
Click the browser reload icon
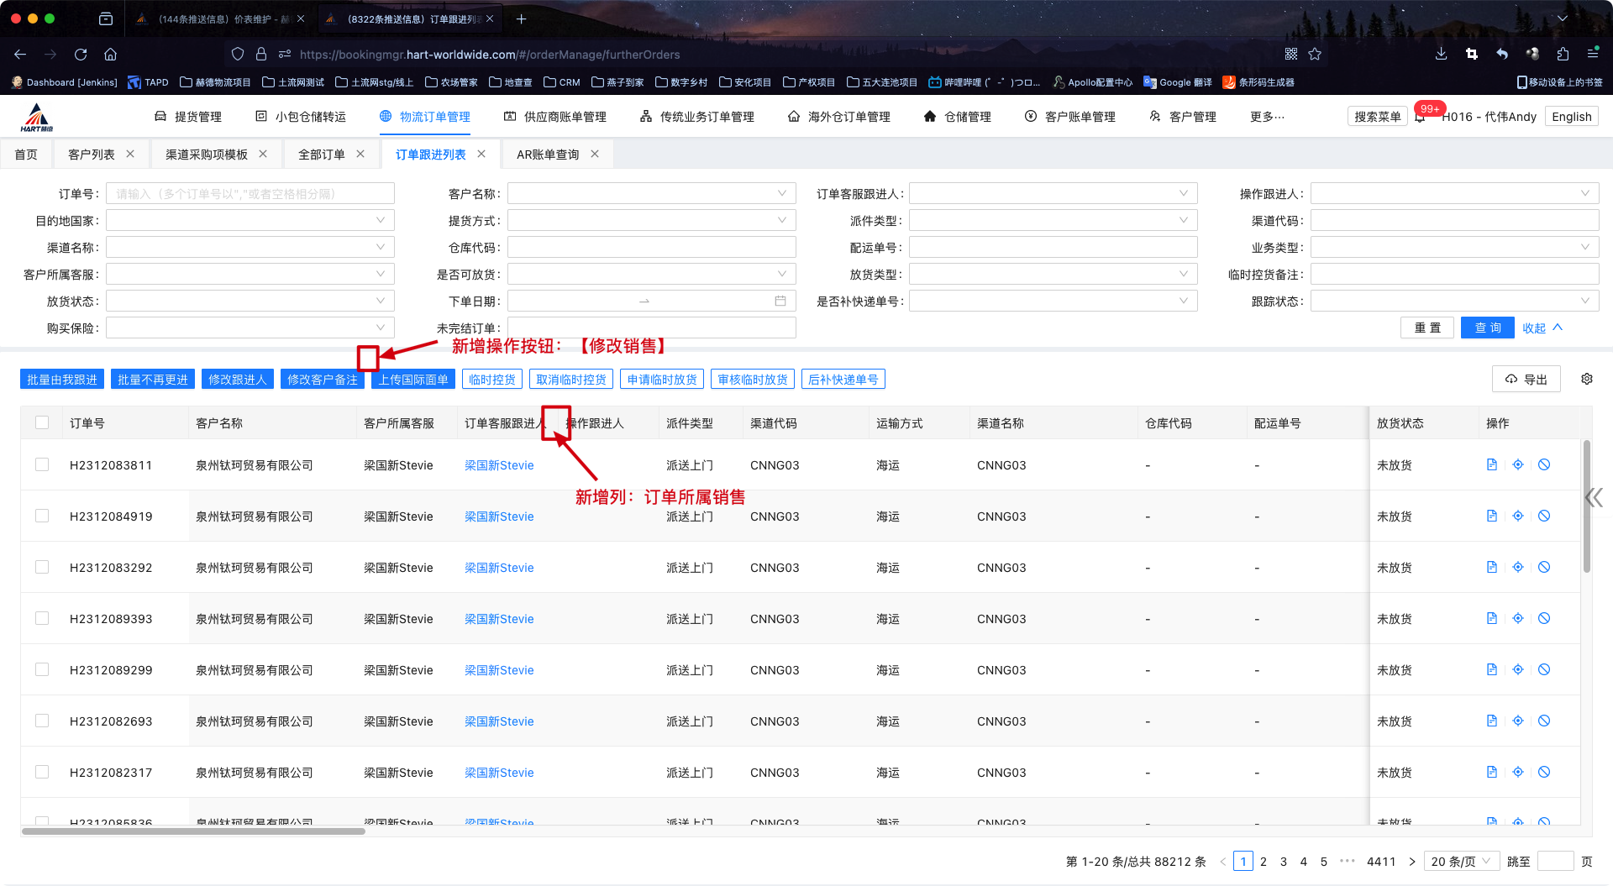coord(81,55)
